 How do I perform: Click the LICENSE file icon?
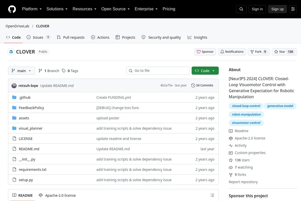click(x=14, y=139)
